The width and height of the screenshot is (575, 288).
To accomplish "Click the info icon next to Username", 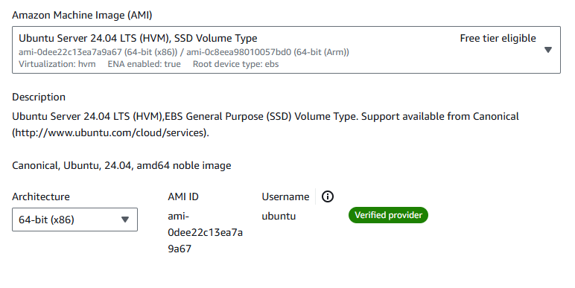I will (328, 196).
